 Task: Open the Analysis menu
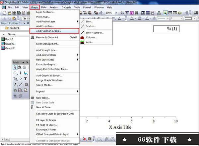click(54, 7)
